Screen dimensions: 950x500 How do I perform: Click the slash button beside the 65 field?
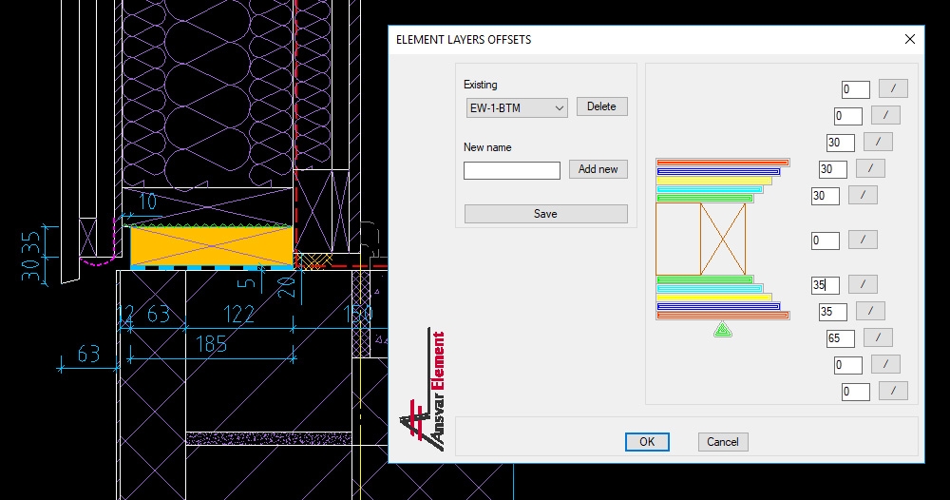(x=878, y=337)
